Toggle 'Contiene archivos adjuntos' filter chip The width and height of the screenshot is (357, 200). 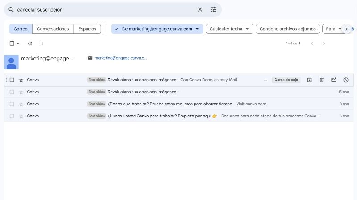[287, 29]
